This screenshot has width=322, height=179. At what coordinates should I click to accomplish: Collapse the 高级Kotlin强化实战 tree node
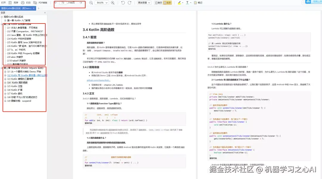(1, 17)
